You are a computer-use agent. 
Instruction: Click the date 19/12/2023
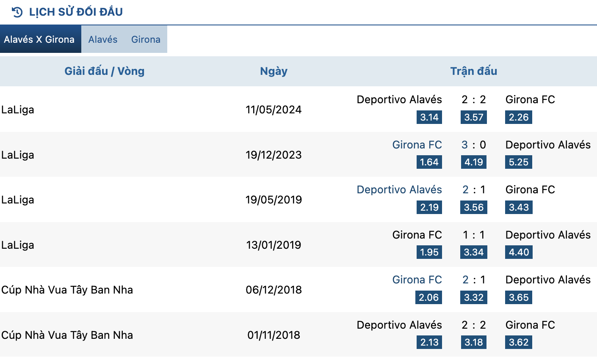tap(274, 155)
